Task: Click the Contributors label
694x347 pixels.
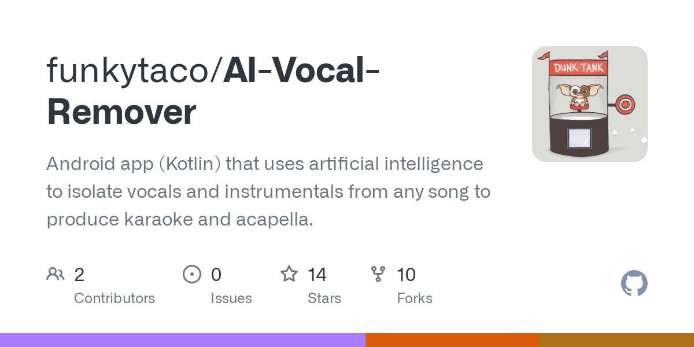Action: click(115, 298)
